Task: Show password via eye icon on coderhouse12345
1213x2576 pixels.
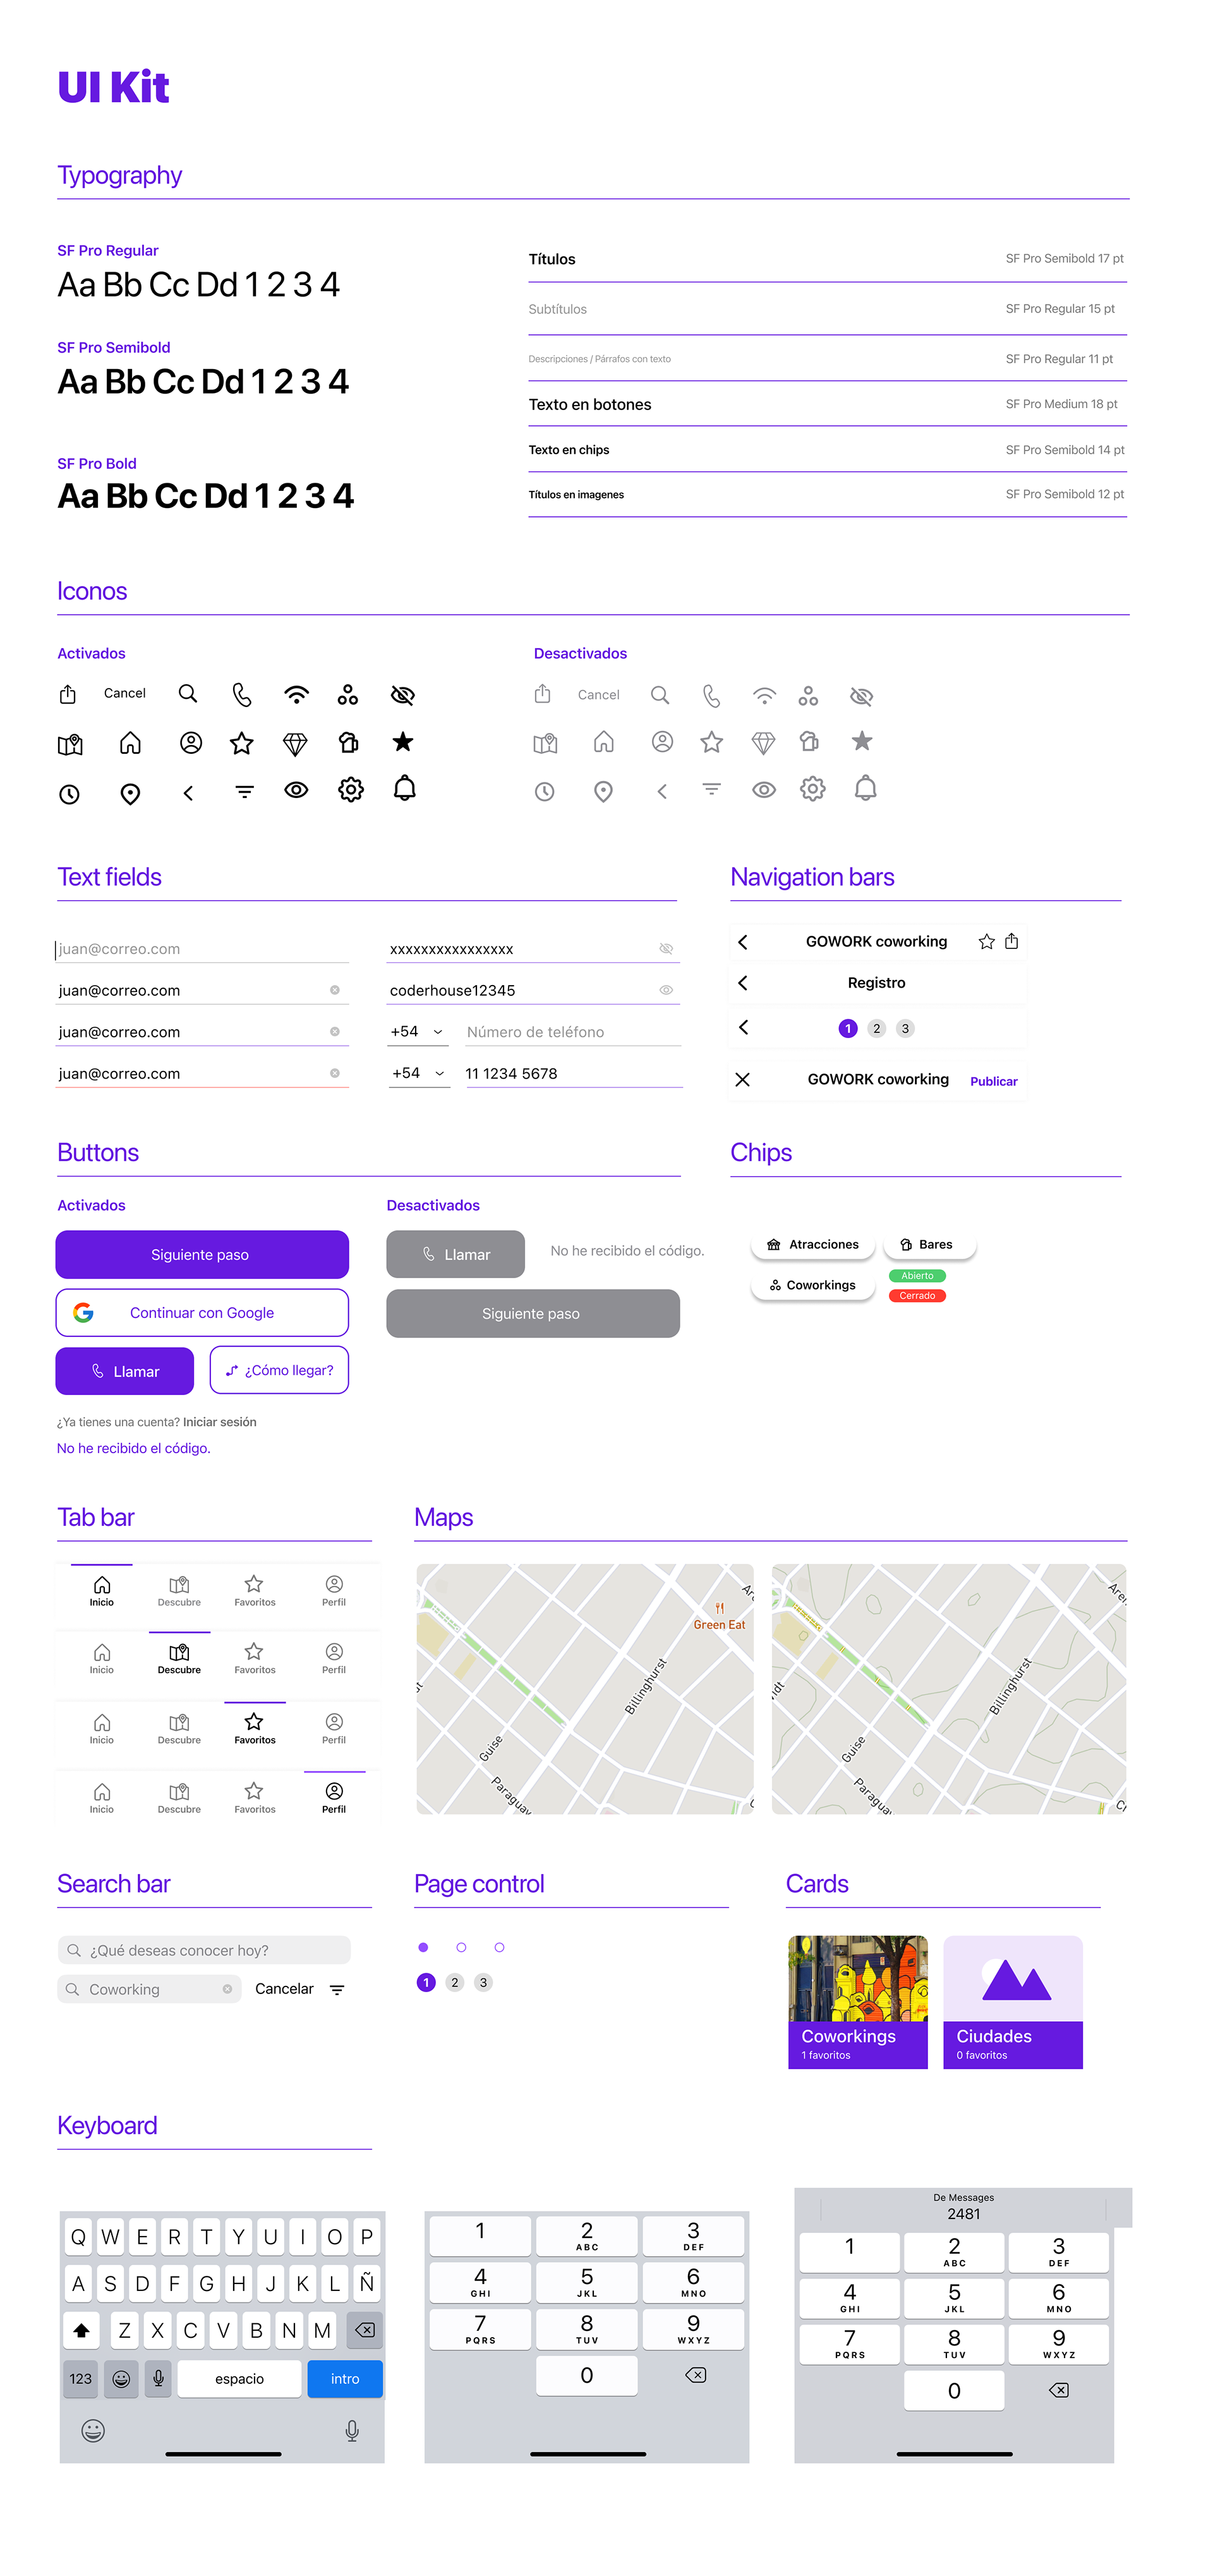Action: (666, 990)
